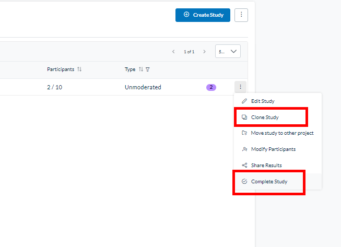Toggle the study row's three-dot actions menu

pos(240,87)
